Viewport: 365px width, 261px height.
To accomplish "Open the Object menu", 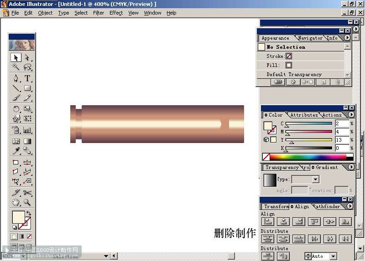I will coord(45,13).
